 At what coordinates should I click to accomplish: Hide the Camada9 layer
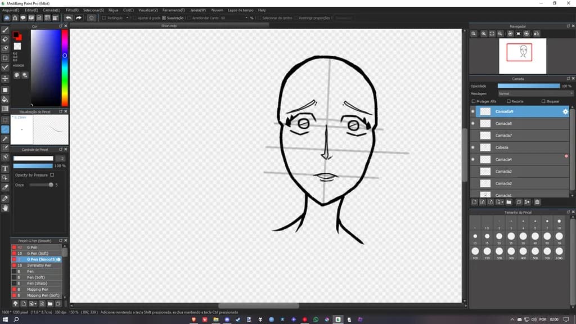pos(472,111)
